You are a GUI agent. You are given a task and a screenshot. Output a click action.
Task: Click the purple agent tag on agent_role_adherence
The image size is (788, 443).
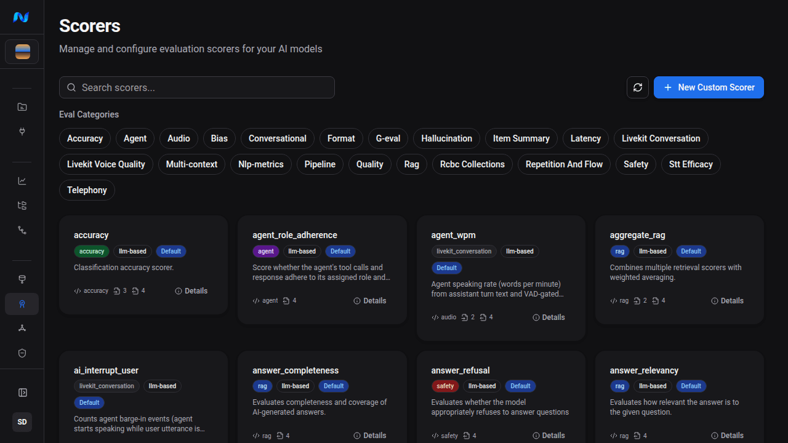point(266,251)
